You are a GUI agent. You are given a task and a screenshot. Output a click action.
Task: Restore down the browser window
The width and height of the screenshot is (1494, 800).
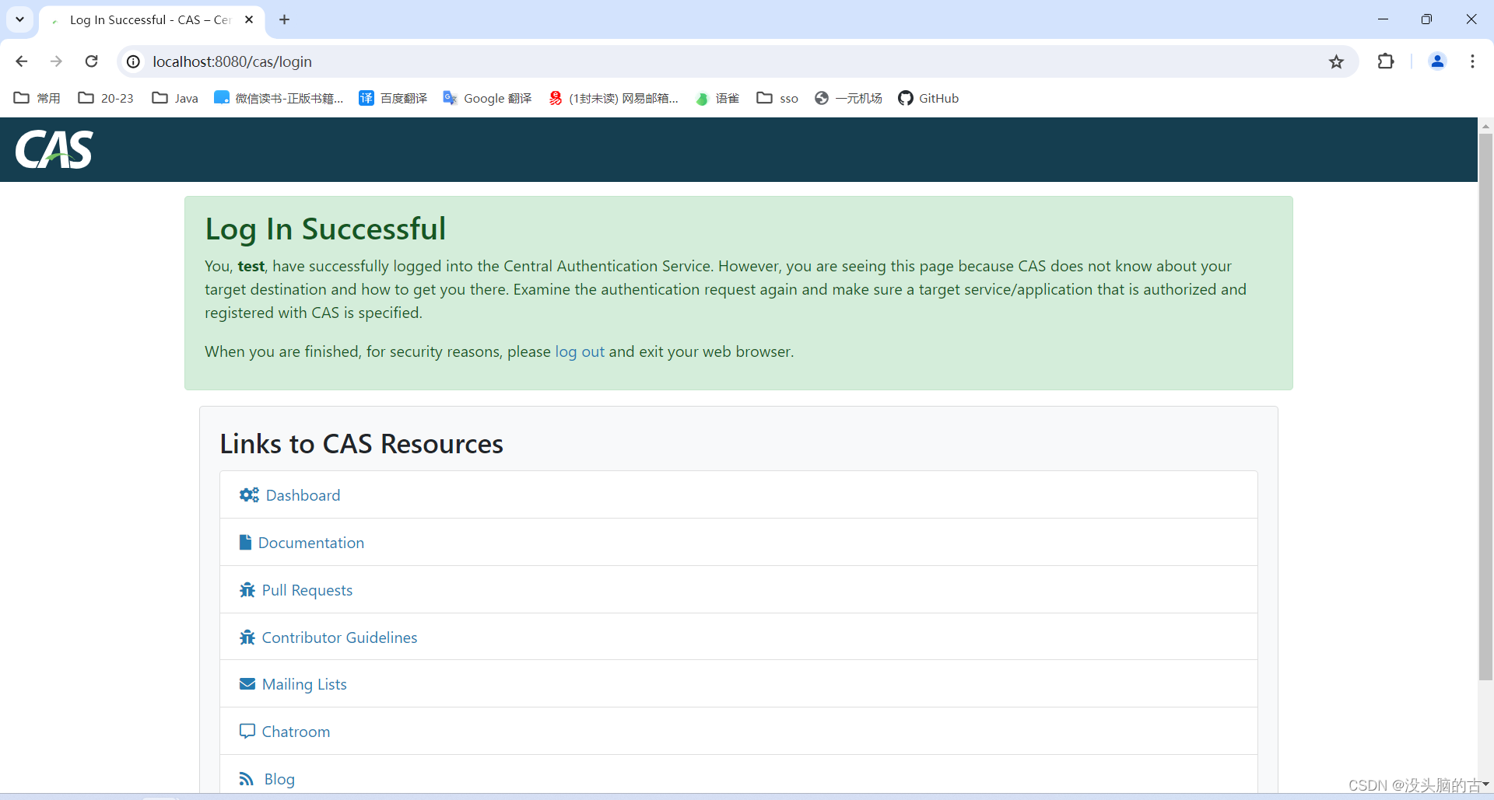click(x=1426, y=19)
